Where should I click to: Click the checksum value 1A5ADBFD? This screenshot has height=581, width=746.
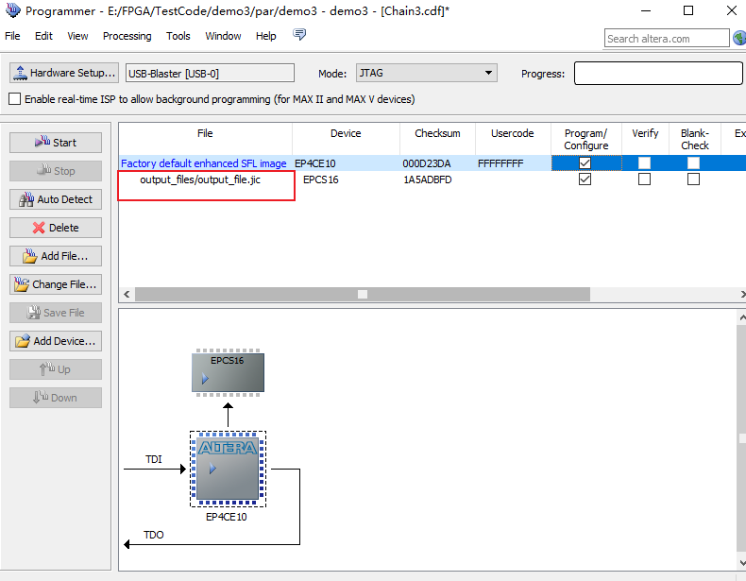(x=428, y=179)
